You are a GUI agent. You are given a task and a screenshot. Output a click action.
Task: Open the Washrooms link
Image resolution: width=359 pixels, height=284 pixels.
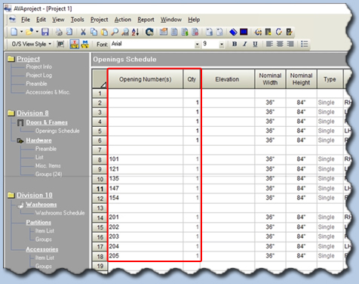pos(41,205)
